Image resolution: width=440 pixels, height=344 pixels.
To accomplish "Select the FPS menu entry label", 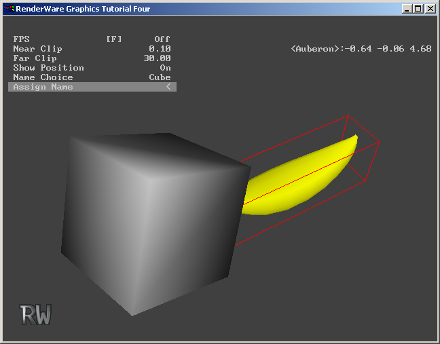I will [22, 39].
